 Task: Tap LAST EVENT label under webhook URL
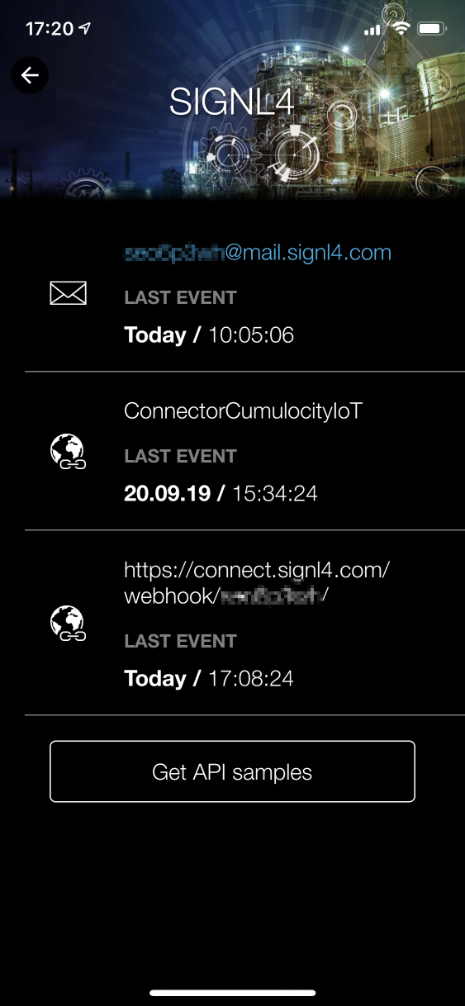pos(180,641)
